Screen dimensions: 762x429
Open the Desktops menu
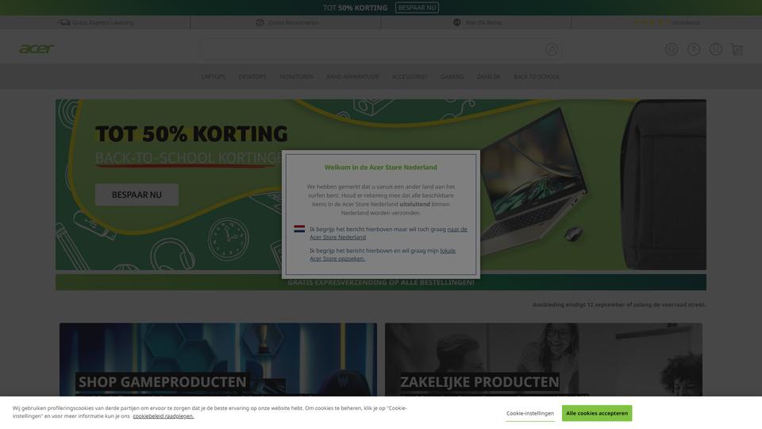tap(252, 77)
